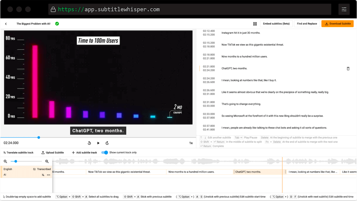
Task: Click Embed subtitles (Beta) button
Action: tap(276, 24)
